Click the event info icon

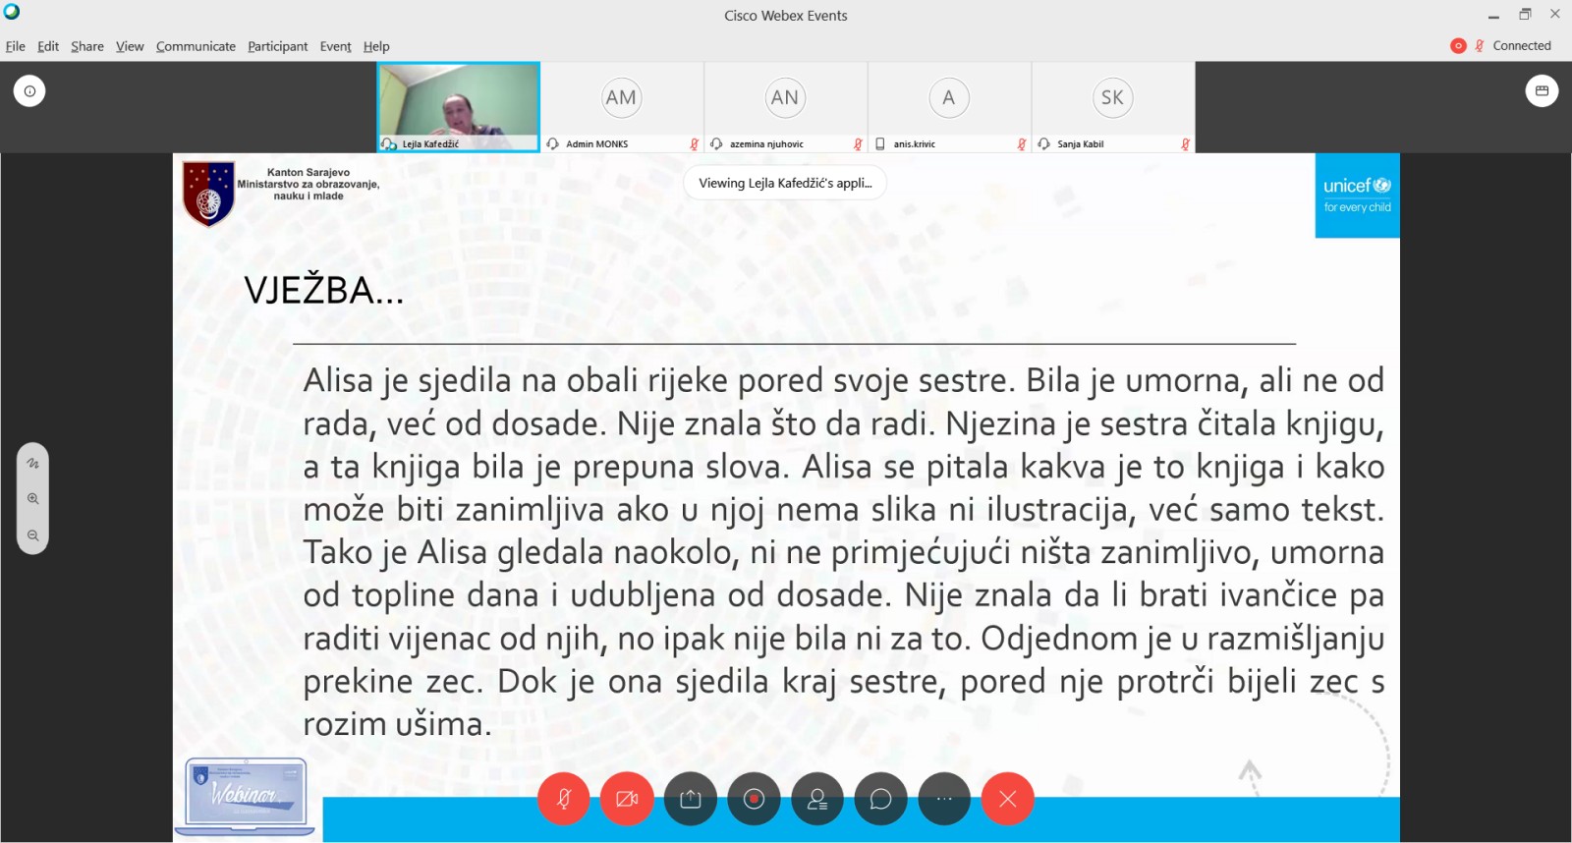pos(29,91)
